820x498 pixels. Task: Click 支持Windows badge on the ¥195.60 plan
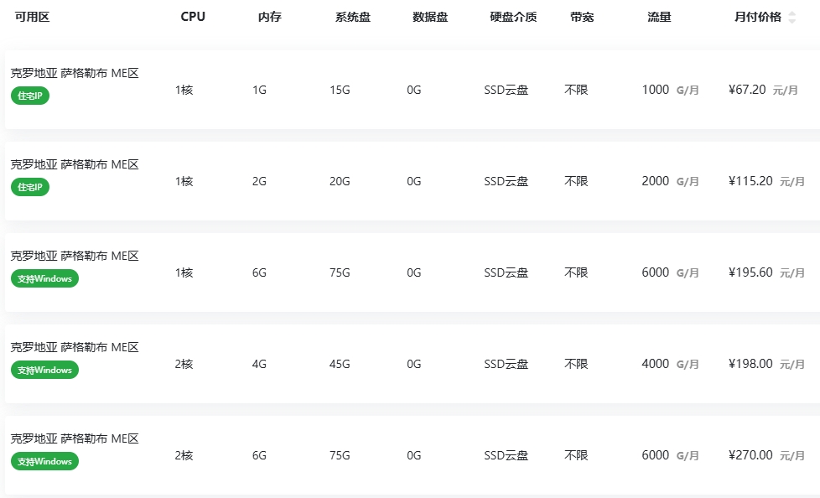click(x=44, y=278)
